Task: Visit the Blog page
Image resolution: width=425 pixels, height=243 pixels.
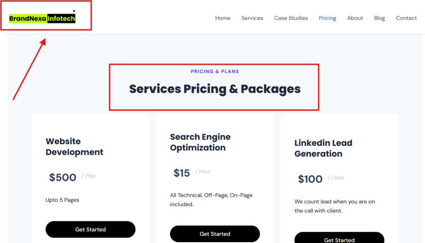Action: click(x=379, y=18)
